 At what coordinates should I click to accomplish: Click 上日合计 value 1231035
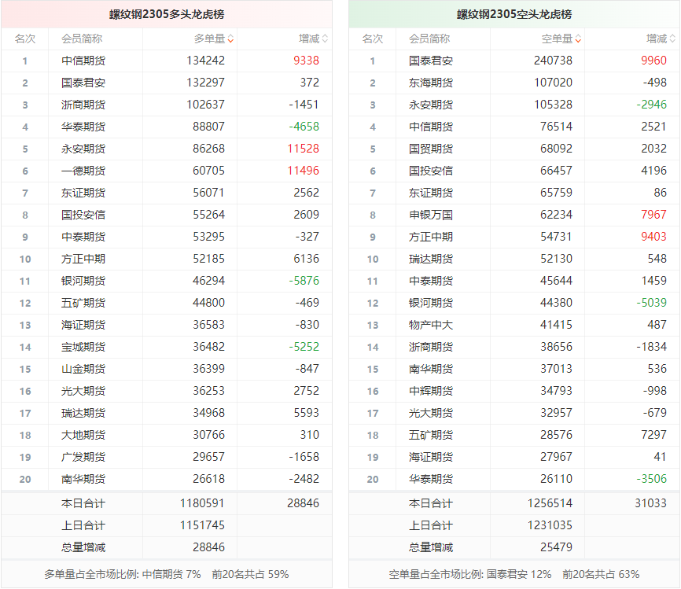[553, 525]
